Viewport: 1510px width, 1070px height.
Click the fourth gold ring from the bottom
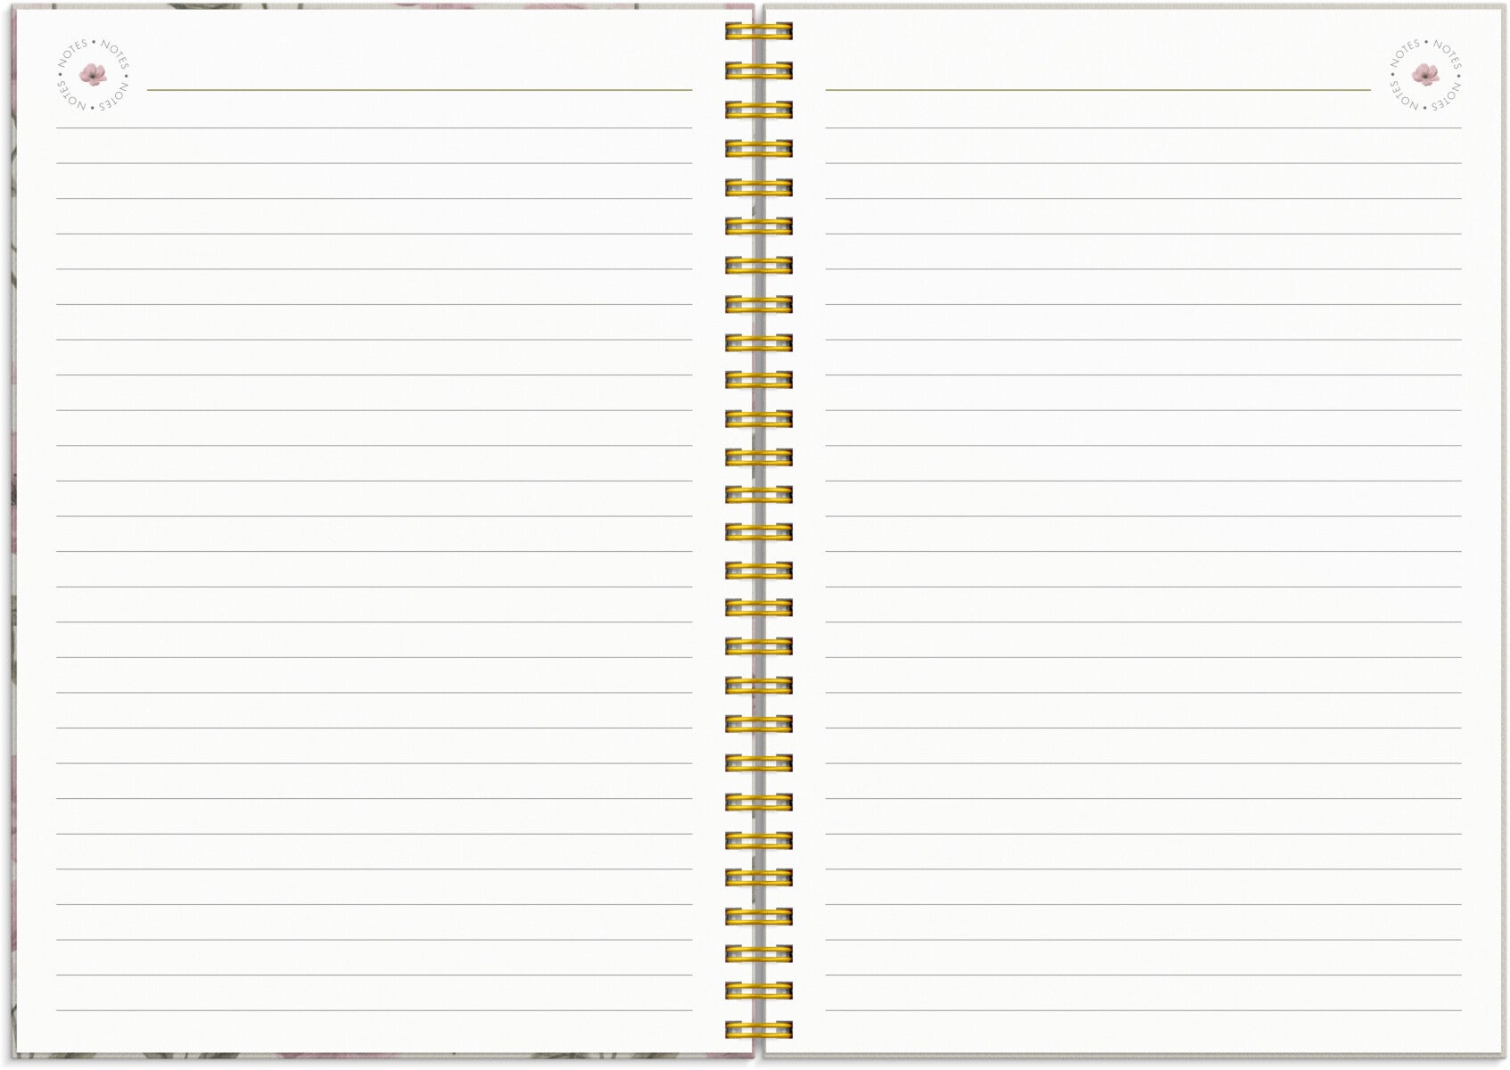(758, 916)
